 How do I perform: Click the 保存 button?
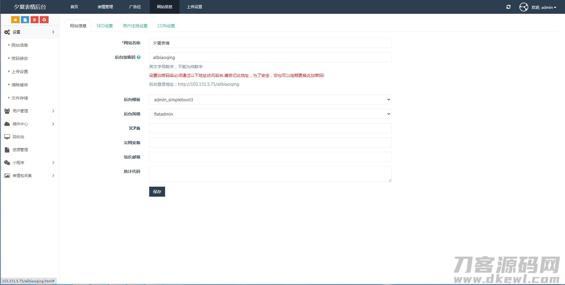(x=157, y=192)
